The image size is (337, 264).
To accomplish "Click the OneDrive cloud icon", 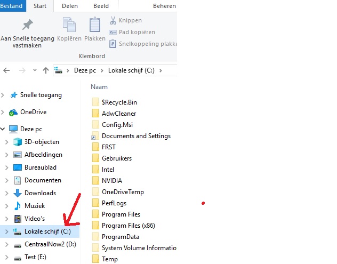I will tap(13, 112).
